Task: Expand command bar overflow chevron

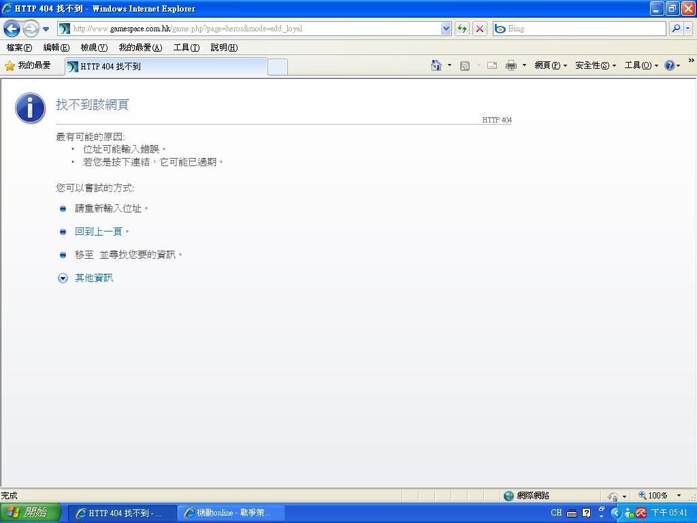Action: point(692,61)
